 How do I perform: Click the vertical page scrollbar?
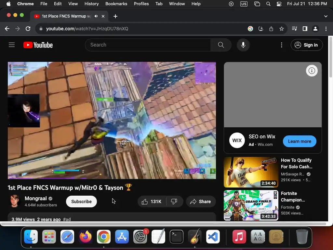coord(330,57)
